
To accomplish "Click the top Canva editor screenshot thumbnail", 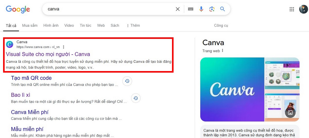I will [282, 73].
